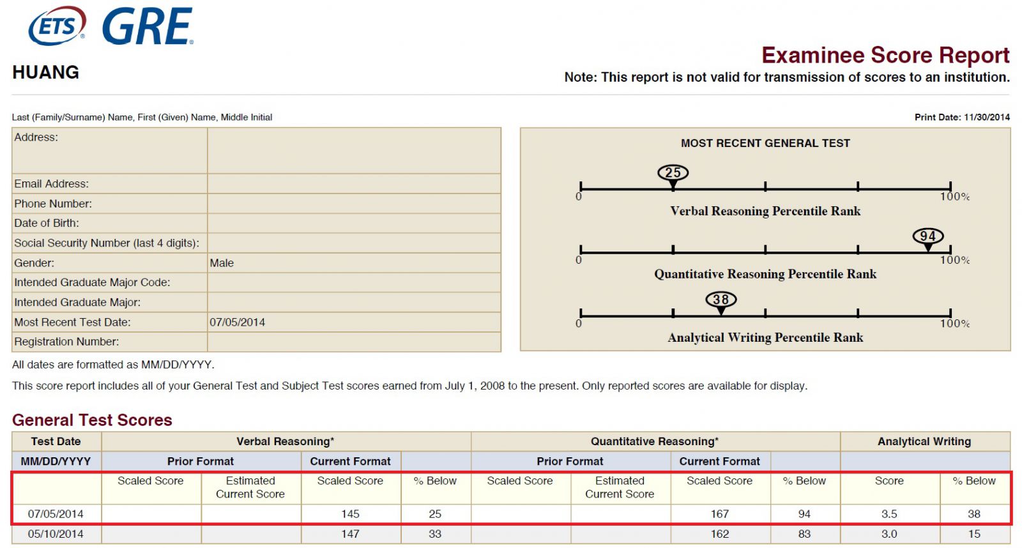This screenshot has height=548, width=1022.
Task: Click the General Test Scores heading
Action: [x=92, y=420]
